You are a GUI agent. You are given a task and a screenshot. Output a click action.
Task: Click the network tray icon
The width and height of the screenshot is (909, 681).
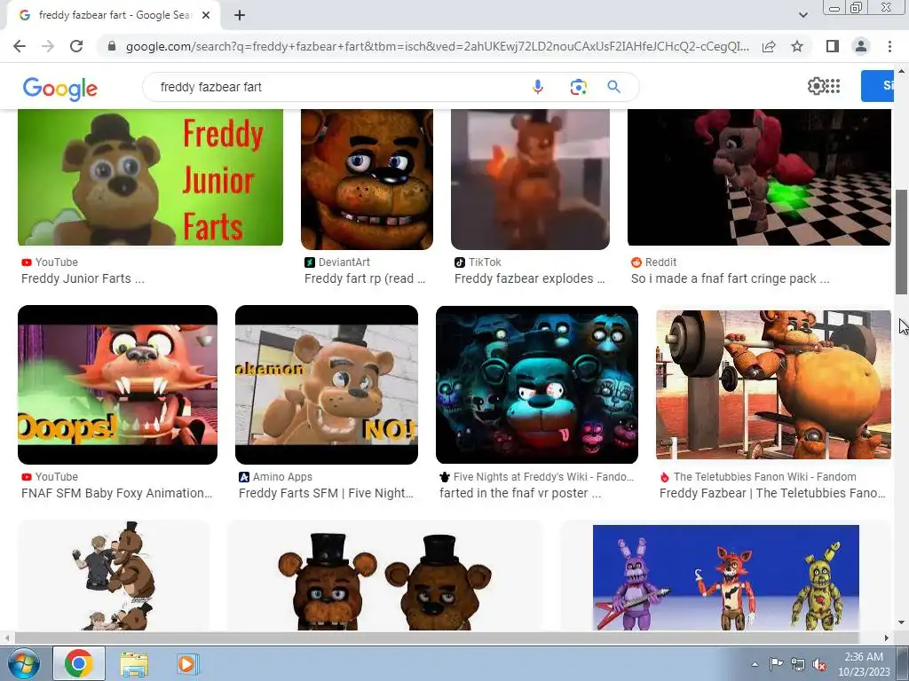click(x=798, y=665)
